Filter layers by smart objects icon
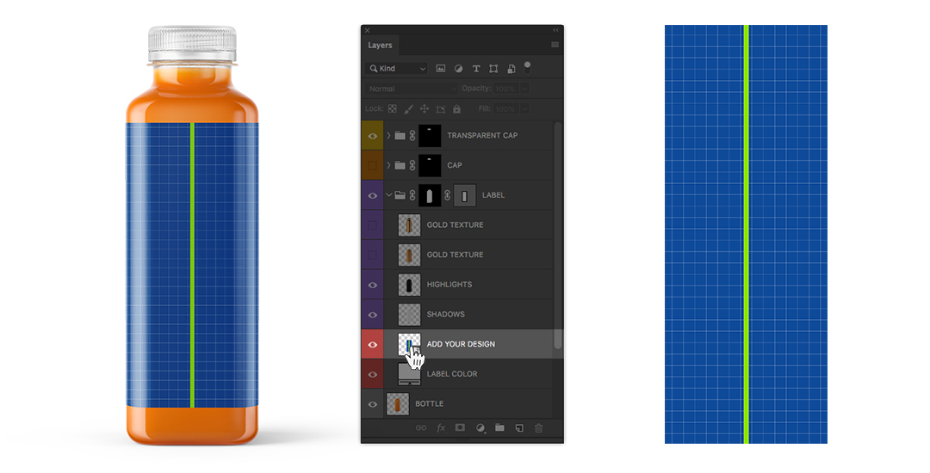The height and width of the screenshot is (473, 930). (x=512, y=69)
